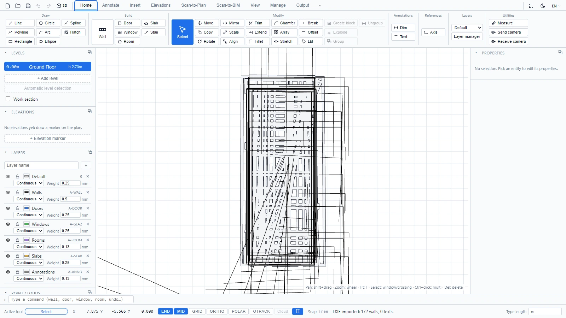Open the Annotate tab
The image size is (566, 318).
click(x=111, y=5)
